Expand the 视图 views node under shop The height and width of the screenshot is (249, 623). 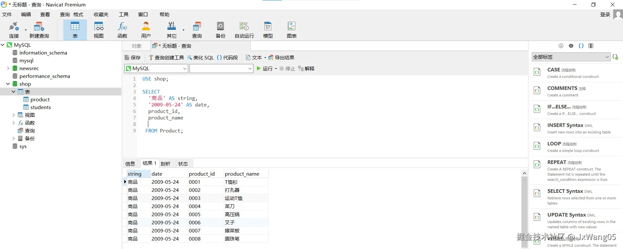[14, 115]
